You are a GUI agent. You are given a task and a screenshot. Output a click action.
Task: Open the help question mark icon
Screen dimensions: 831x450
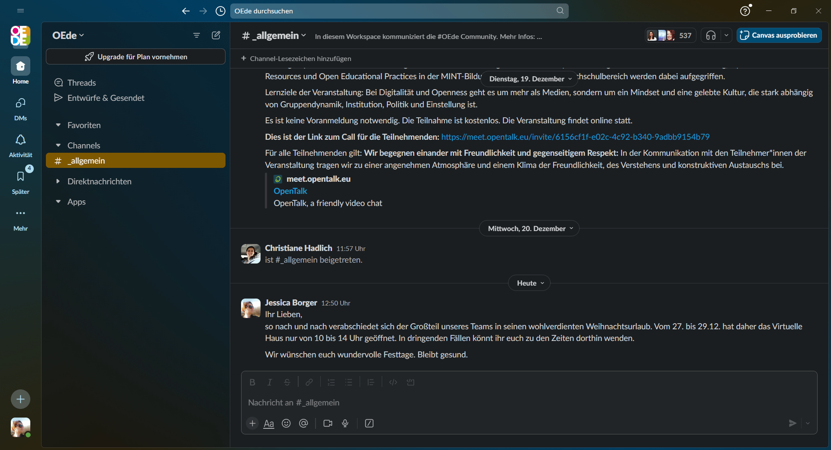click(744, 11)
